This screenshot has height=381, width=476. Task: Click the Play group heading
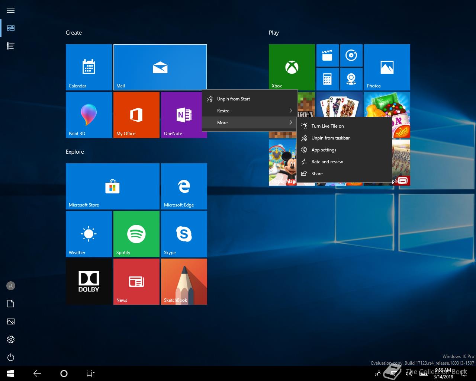(274, 33)
